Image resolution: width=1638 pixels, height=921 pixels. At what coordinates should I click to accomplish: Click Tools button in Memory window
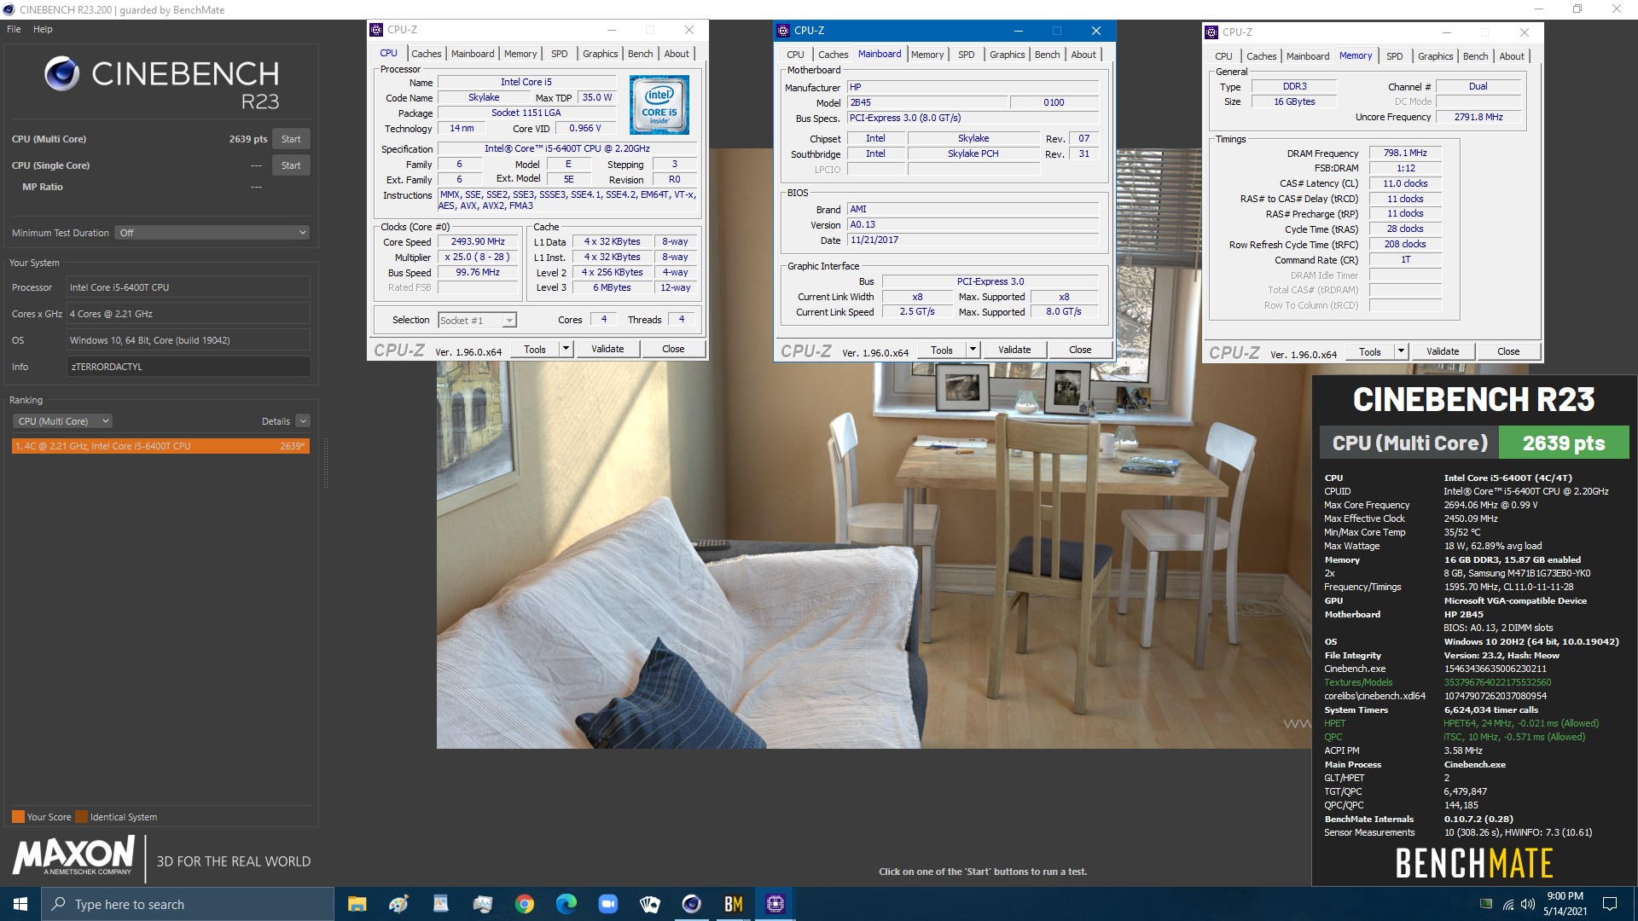click(x=1370, y=351)
